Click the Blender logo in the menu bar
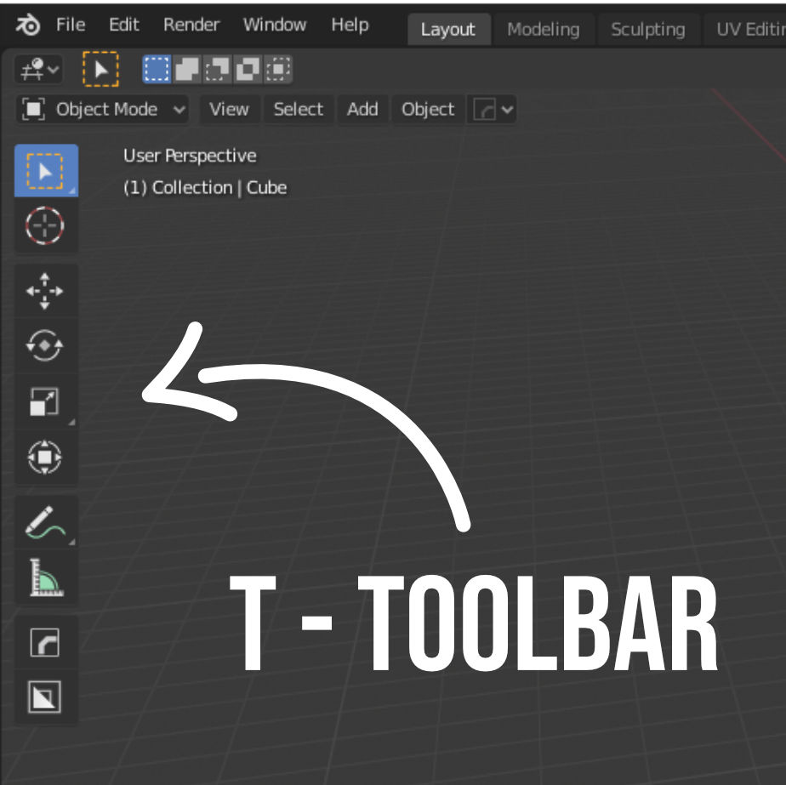 27,25
